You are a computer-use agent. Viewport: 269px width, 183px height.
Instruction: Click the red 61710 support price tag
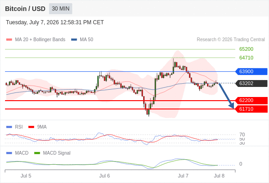(x=251, y=109)
